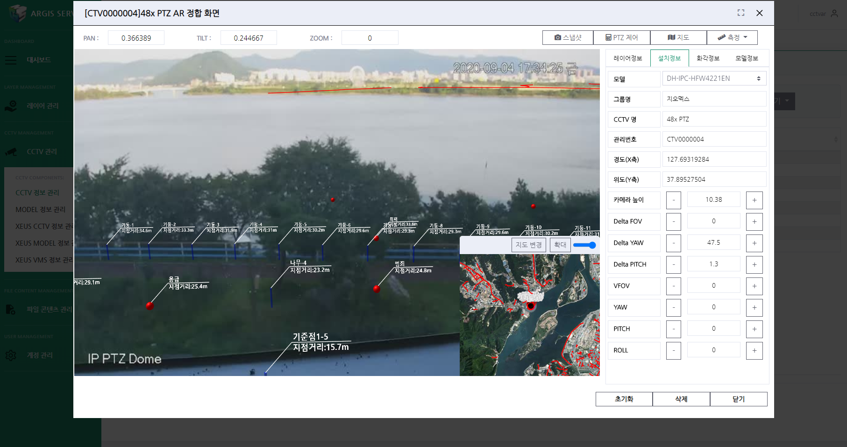Open CCTV 정보 관리 submenu item
The image size is (847, 447).
click(x=37, y=192)
